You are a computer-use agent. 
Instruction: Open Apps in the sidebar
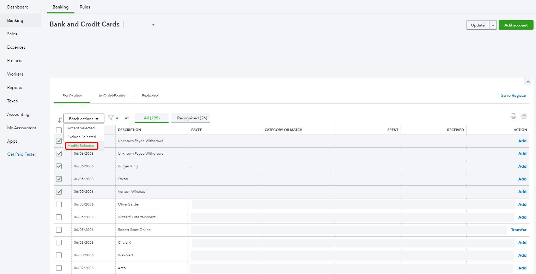click(x=12, y=141)
